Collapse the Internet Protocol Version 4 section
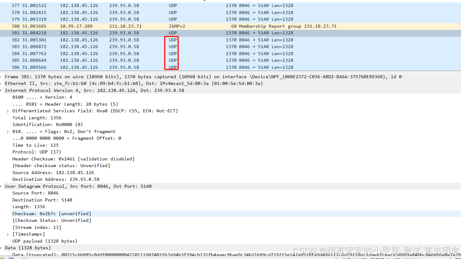This screenshot has width=461, height=259. coord(1,90)
